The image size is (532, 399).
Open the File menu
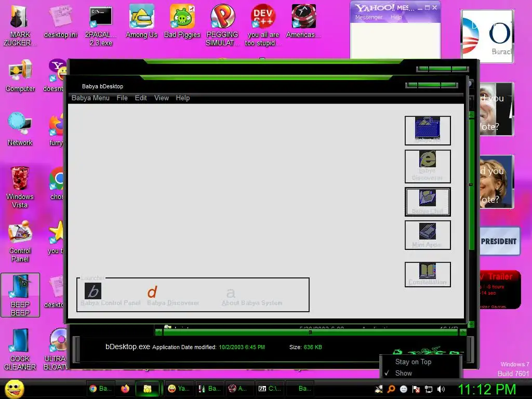[122, 98]
